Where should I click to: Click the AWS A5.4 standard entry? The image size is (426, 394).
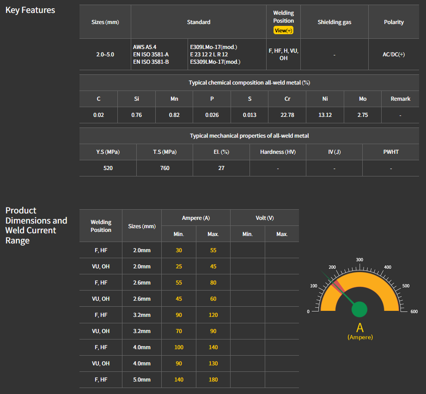pos(145,47)
